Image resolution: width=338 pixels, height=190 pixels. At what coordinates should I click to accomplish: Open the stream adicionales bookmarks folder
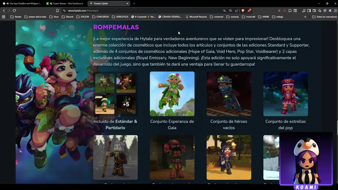35,17
